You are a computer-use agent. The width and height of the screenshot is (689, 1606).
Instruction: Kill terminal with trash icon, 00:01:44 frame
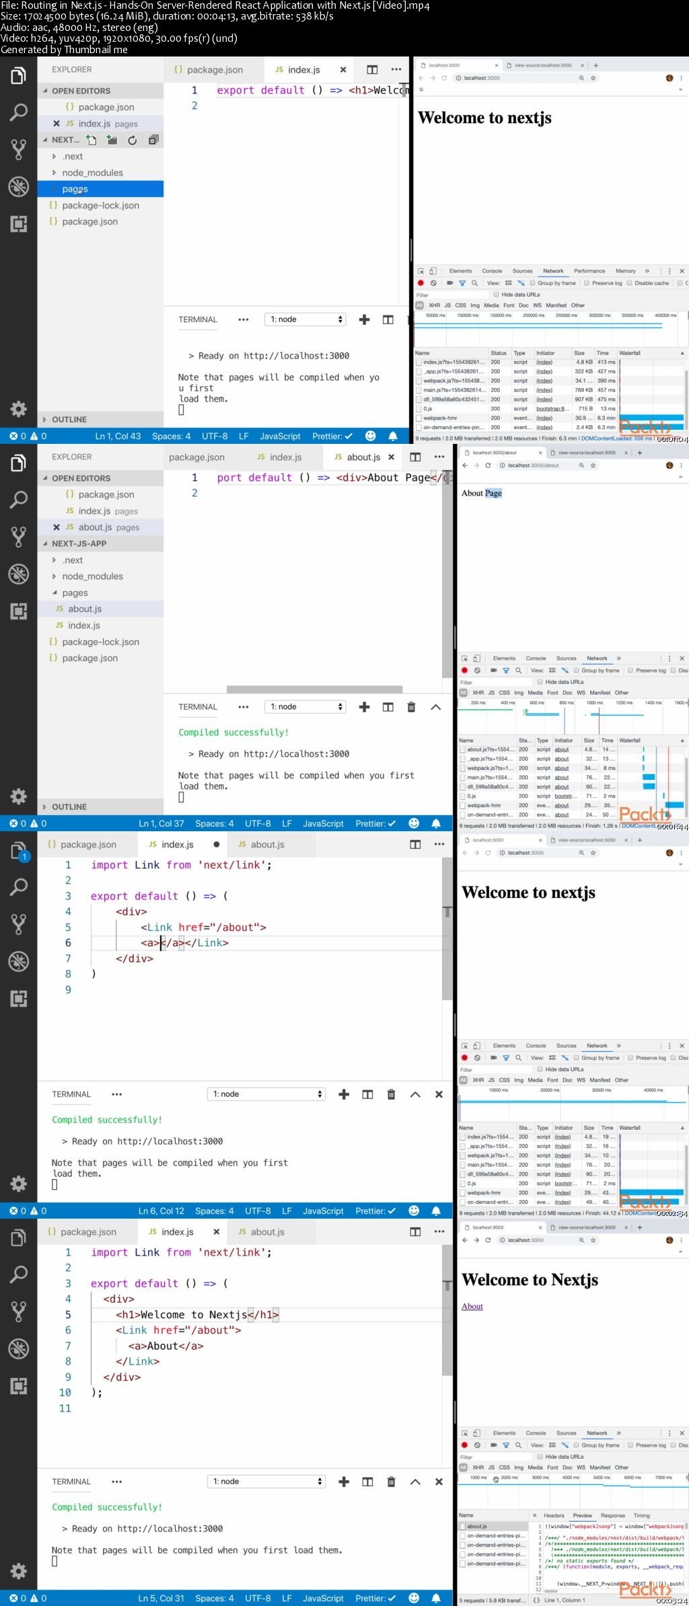tap(411, 707)
